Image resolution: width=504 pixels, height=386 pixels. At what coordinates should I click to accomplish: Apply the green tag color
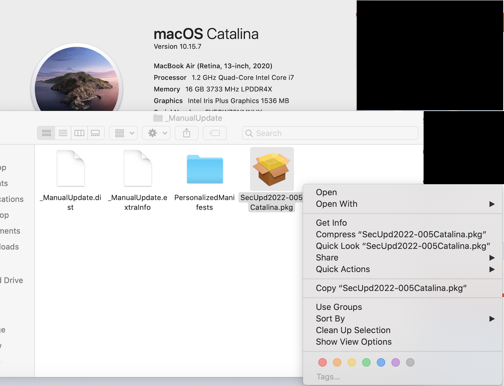(x=366, y=362)
